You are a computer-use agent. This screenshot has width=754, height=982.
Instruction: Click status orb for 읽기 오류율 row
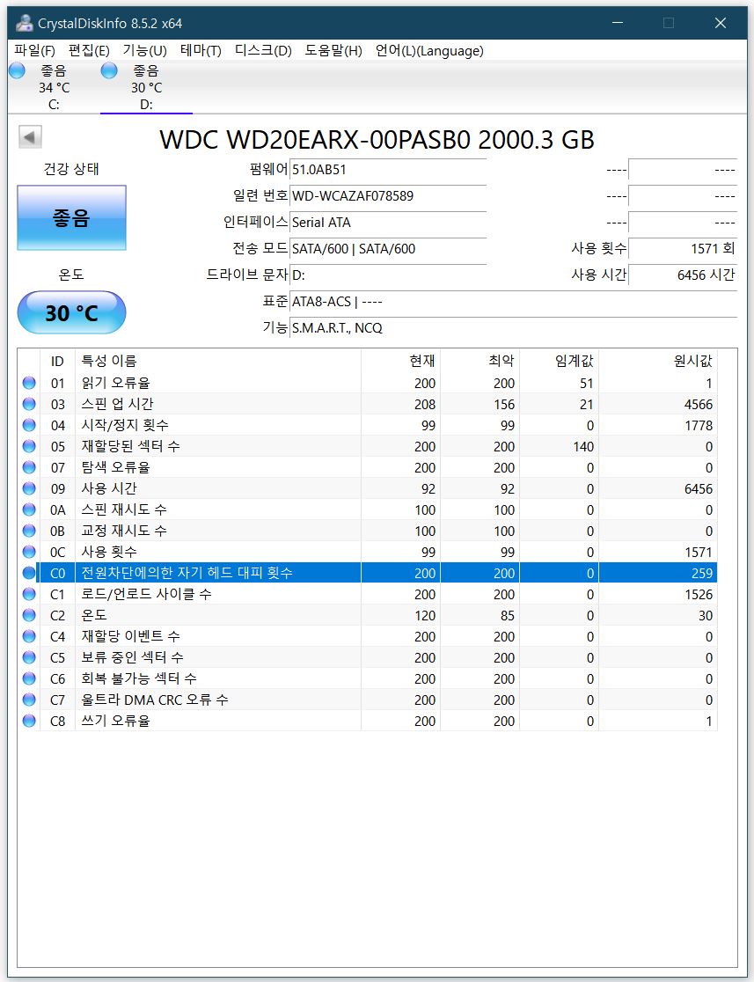coord(29,383)
